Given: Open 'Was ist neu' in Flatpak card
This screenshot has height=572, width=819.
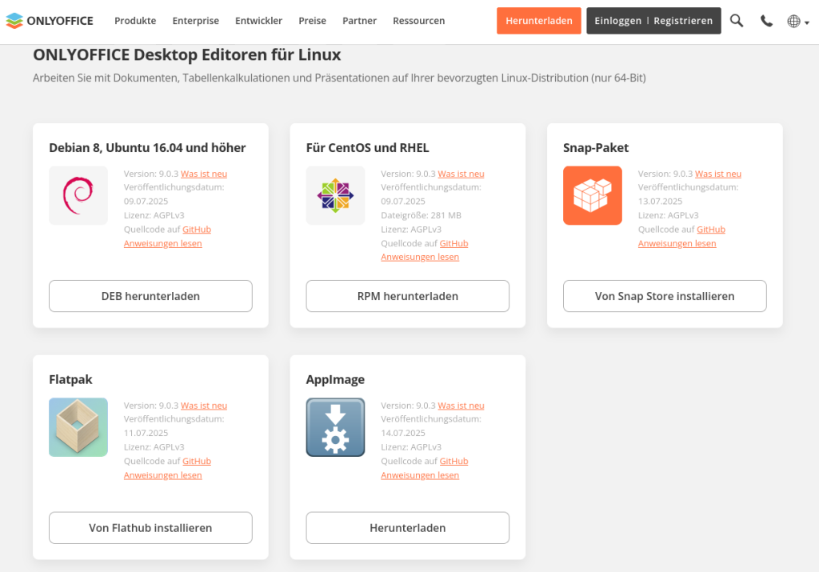Looking at the screenshot, I should coord(204,406).
